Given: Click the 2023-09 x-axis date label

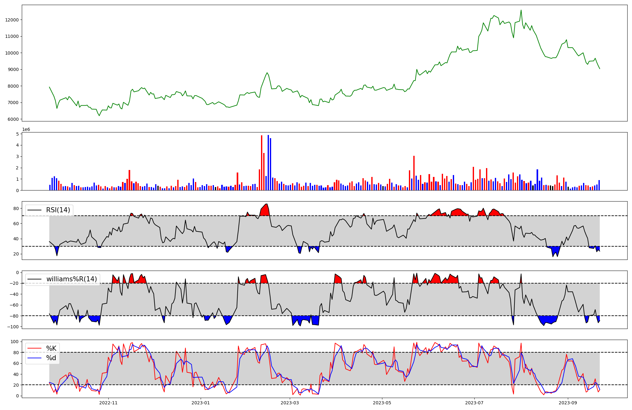Looking at the screenshot, I should pos(568,403).
